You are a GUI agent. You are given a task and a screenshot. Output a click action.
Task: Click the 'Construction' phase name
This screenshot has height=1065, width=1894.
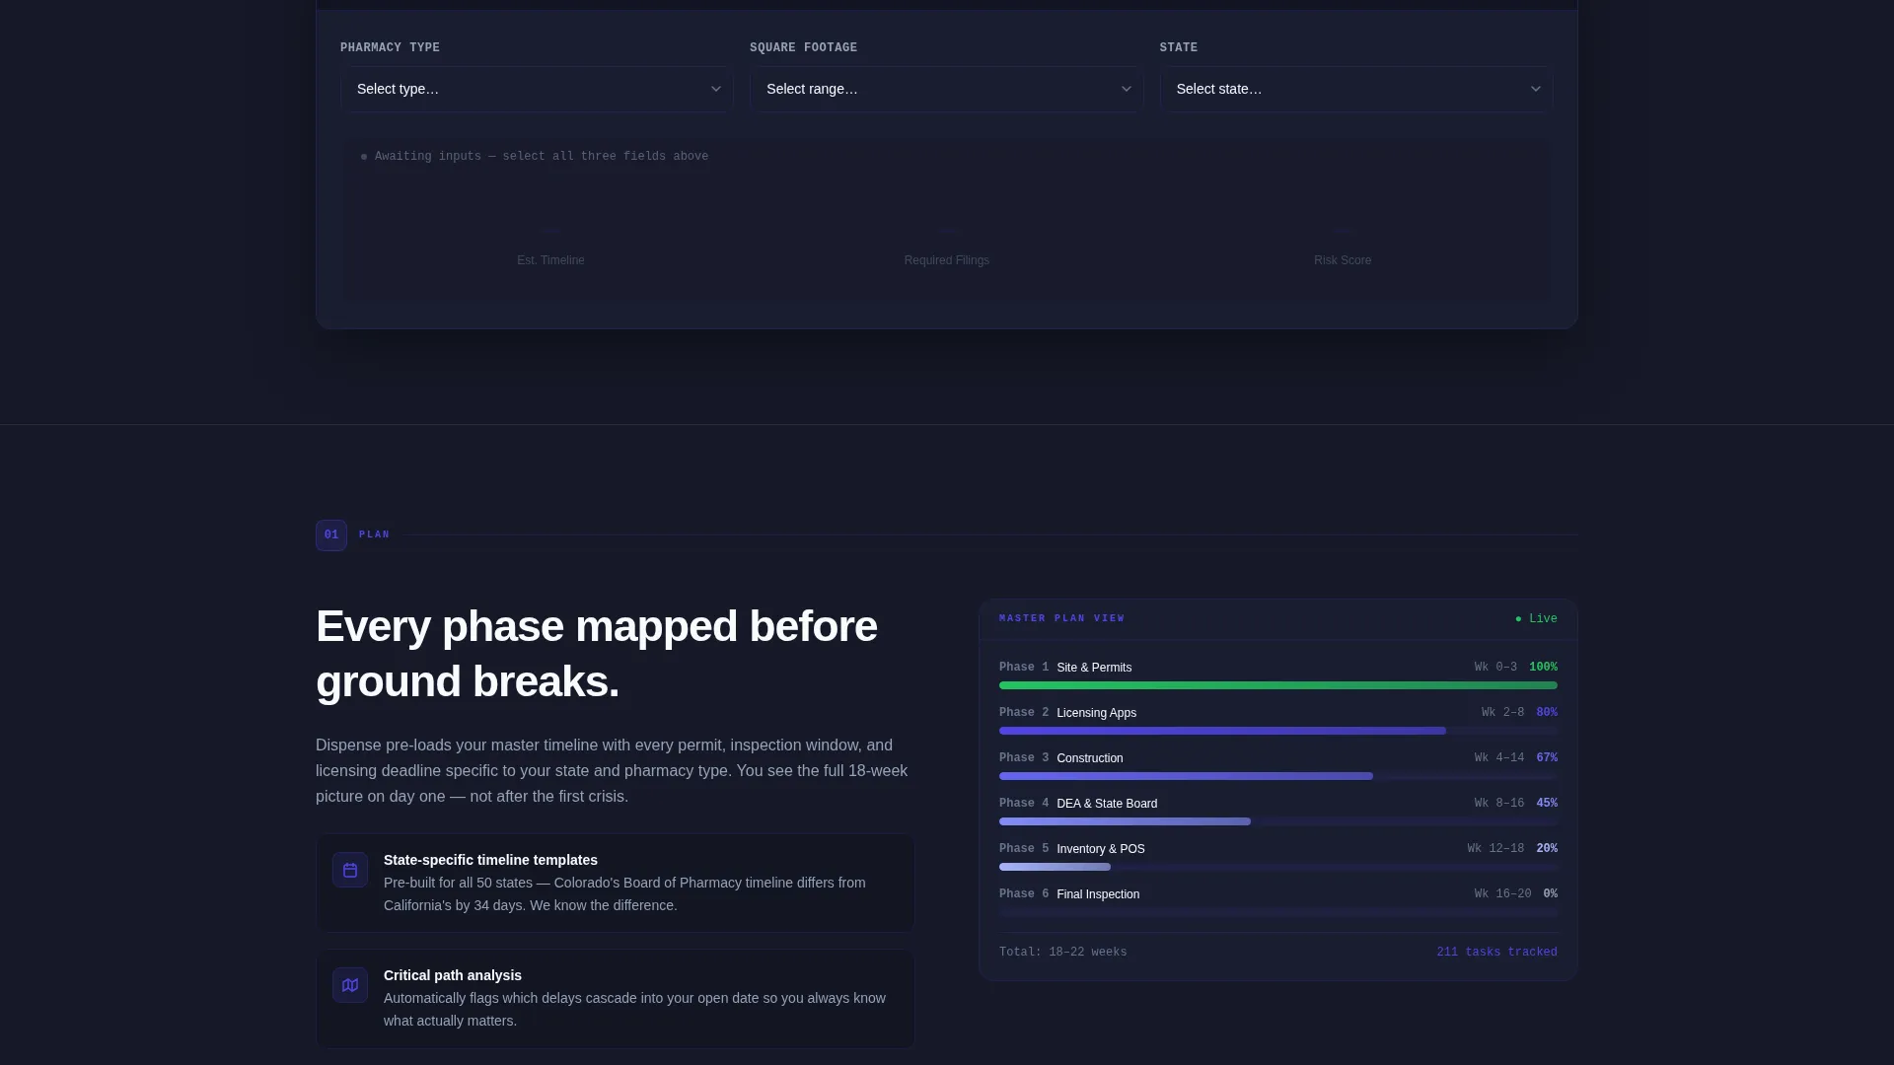pyautogui.click(x=1089, y=758)
